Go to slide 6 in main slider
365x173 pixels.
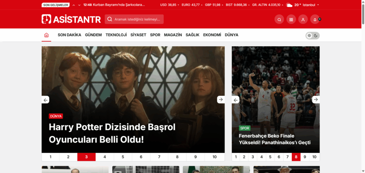pyautogui.click(x=141, y=157)
